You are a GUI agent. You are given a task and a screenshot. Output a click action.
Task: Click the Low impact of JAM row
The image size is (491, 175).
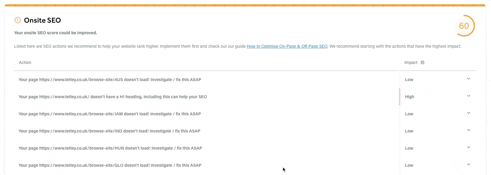click(x=409, y=114)
